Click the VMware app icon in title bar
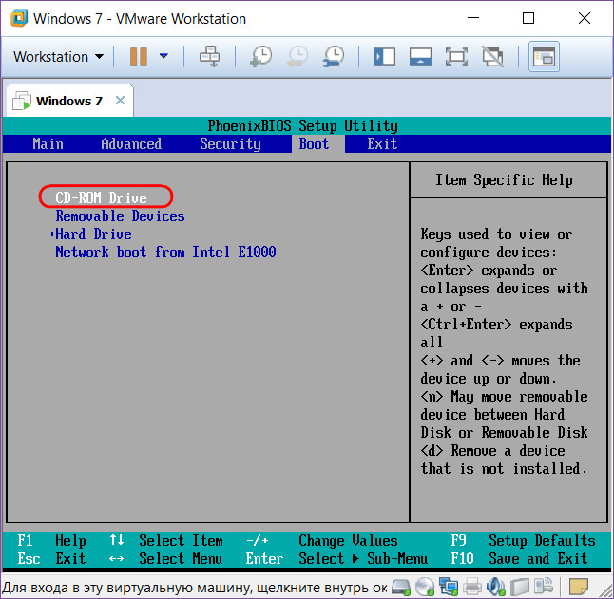Screen dimensions: 614x599 [19, 18]
